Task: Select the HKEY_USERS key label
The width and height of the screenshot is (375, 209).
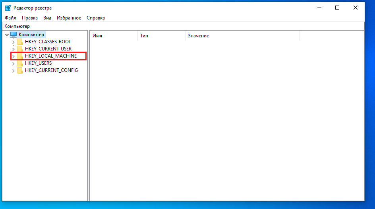Action: point(38,63)
